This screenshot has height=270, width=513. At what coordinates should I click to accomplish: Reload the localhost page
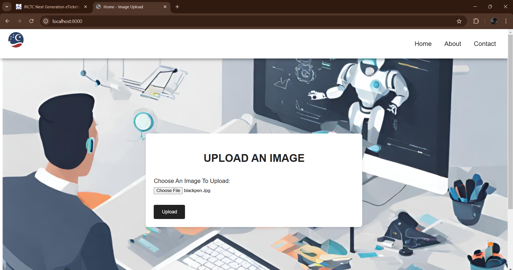point(32,21)
